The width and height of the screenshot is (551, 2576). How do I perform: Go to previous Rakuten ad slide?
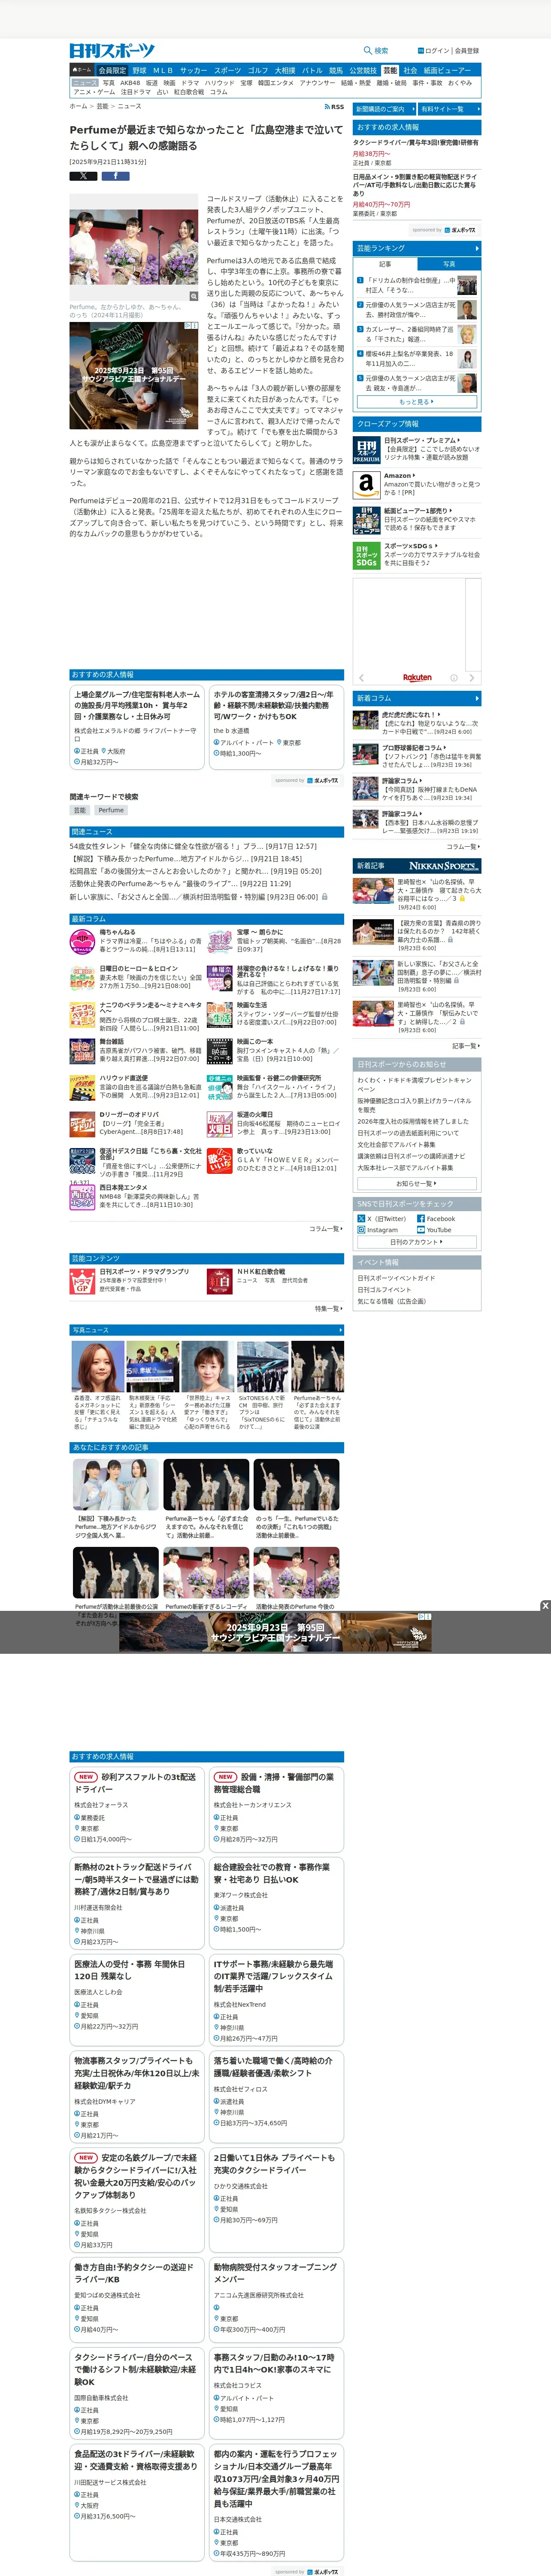362,677
